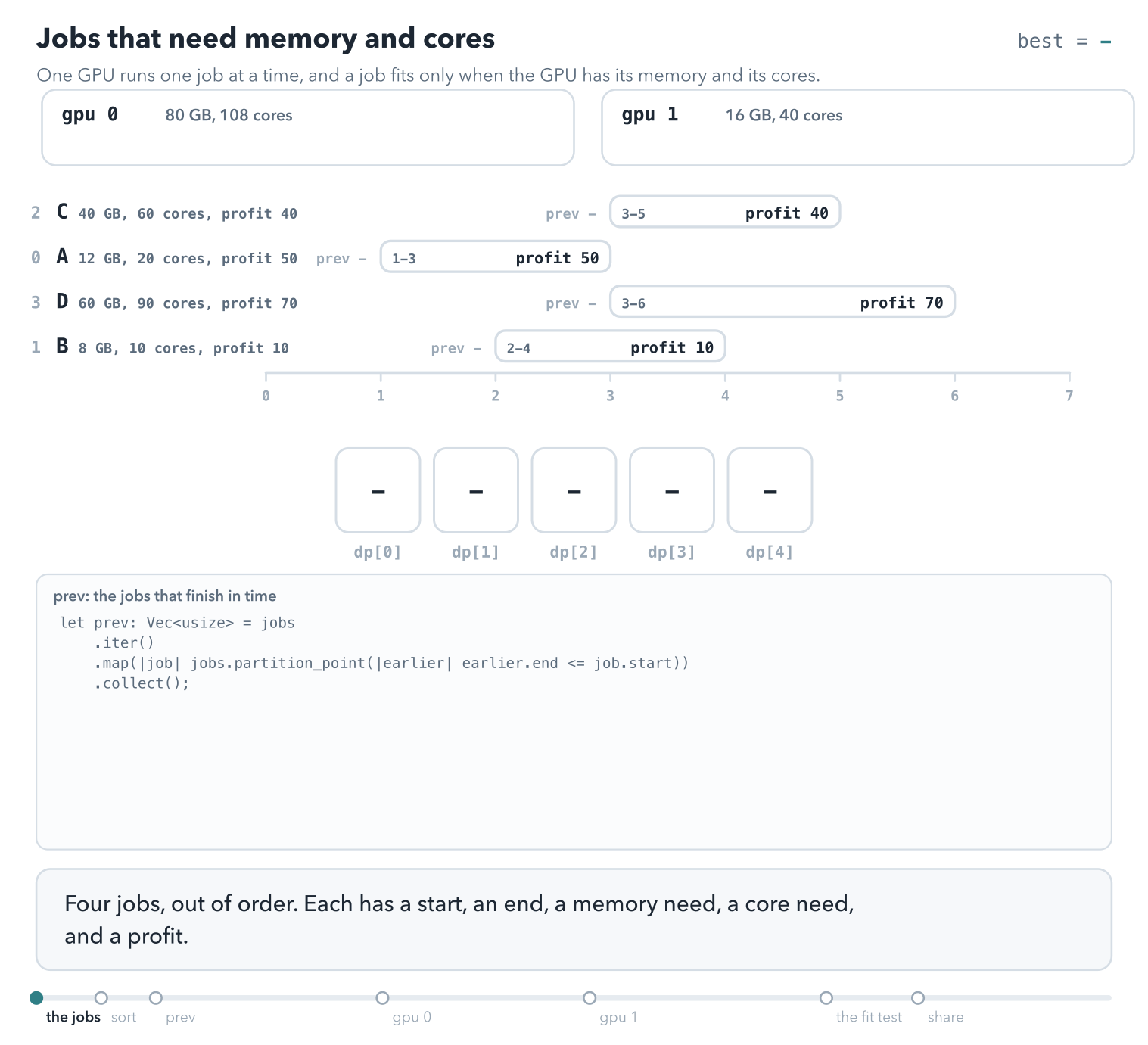Click the timeline axis tick label 5
Viewport: 1148px width, 1045px height.
pyautogui.click(x=840, y=396)
